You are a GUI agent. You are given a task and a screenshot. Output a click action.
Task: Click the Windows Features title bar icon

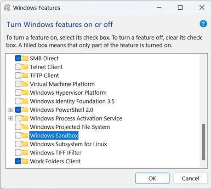(7, 8)
